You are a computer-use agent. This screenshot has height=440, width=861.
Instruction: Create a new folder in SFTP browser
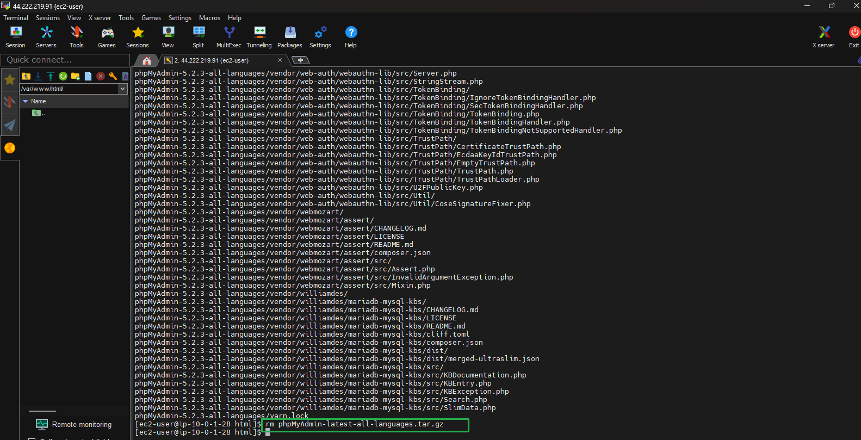pos(76,76)
